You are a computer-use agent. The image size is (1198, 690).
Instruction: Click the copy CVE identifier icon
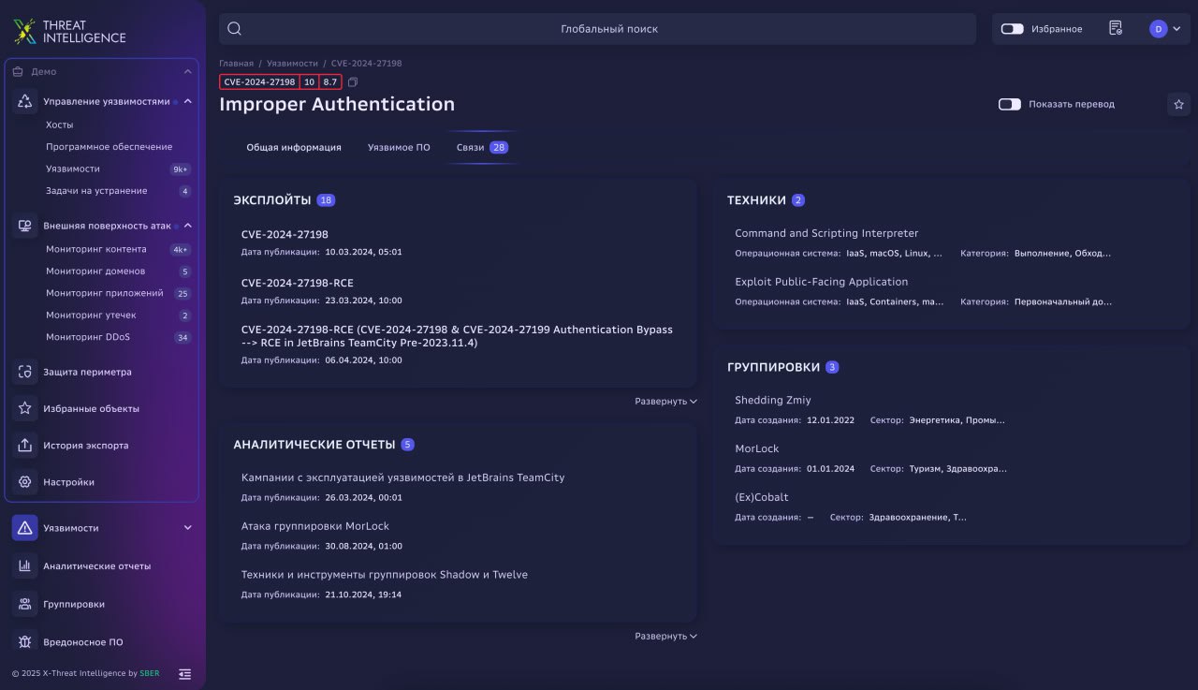pos(353,82)
